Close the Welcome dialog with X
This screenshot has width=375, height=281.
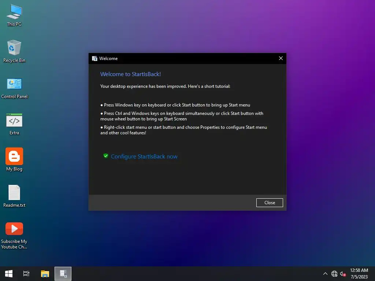(x=281, y=58)
